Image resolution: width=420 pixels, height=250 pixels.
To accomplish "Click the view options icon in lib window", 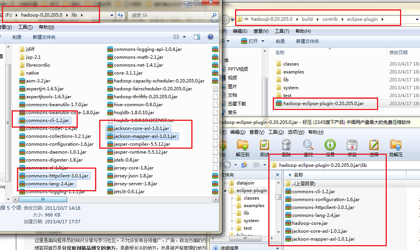I will click(x=176, y=37).
